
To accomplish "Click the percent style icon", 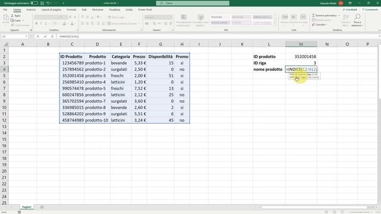I will click(154, 24).
